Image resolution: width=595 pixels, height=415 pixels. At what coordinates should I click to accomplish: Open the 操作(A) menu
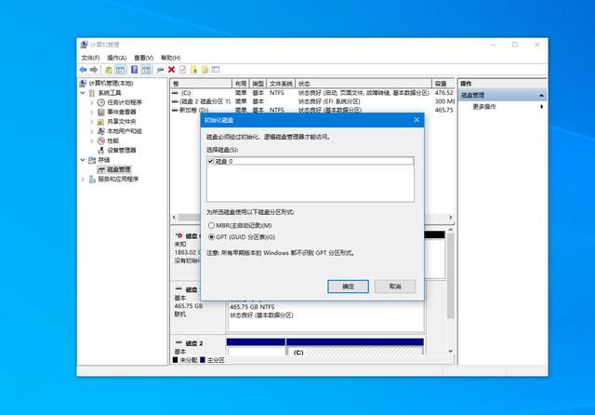(116, 58)
